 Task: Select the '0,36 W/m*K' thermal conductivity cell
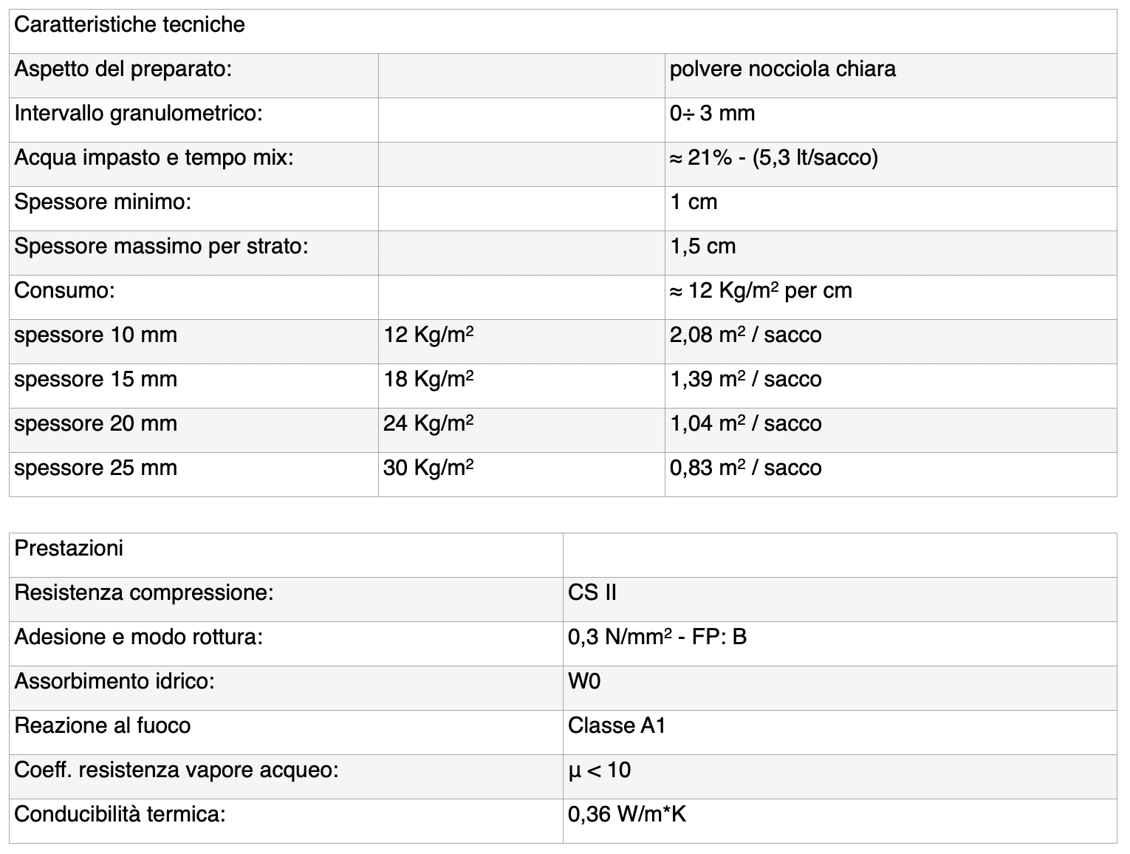(x=627, y=815)
